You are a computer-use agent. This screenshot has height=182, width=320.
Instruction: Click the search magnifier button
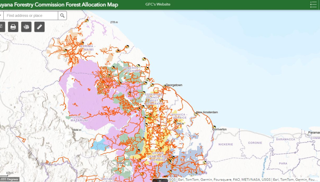tap(62, 16)
